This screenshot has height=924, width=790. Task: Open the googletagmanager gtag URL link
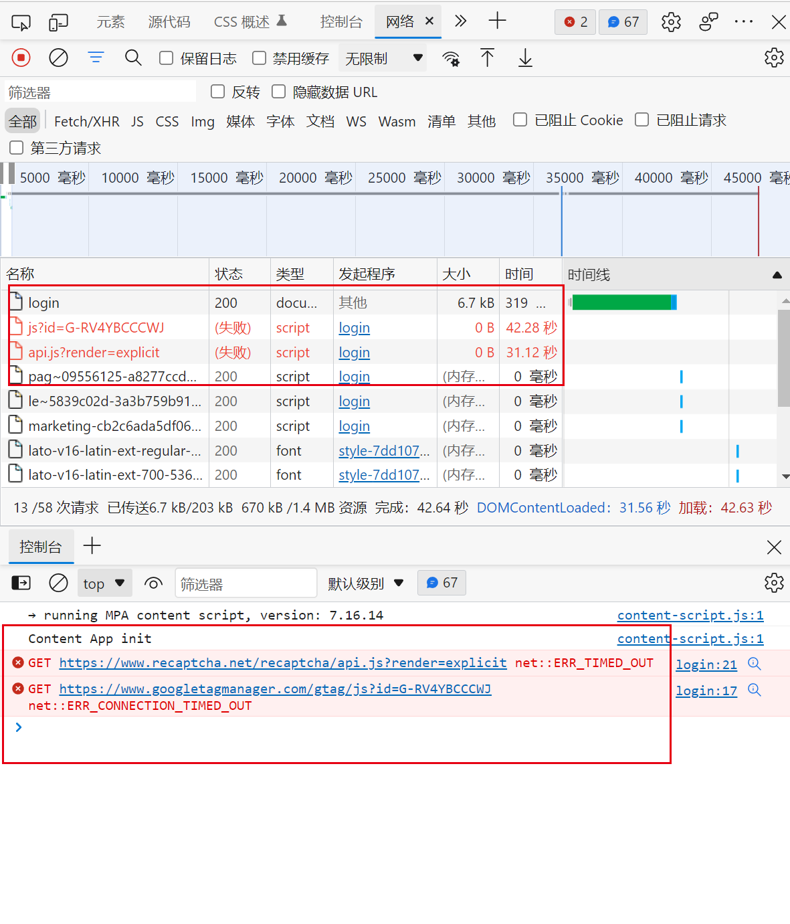coord(275,688)
